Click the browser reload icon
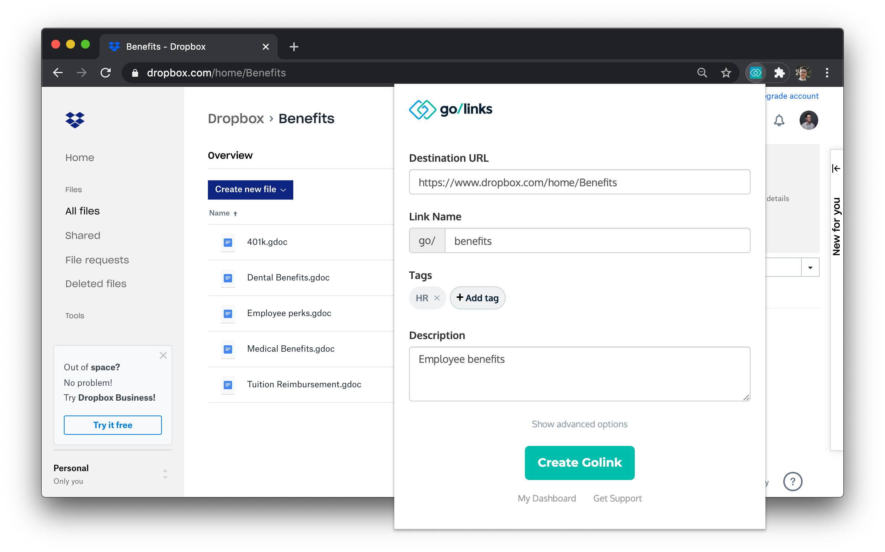This screenshot has width=885, height=552. coord(106,73)
